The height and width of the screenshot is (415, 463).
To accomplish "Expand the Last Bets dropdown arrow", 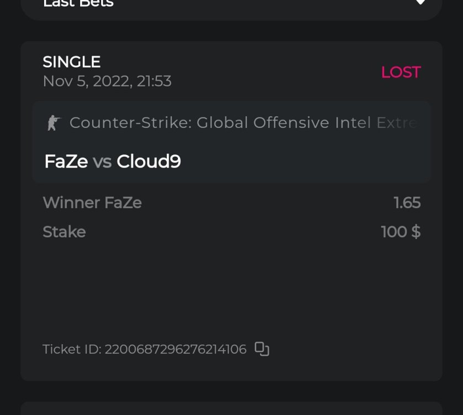I will (x=420, y=3).
